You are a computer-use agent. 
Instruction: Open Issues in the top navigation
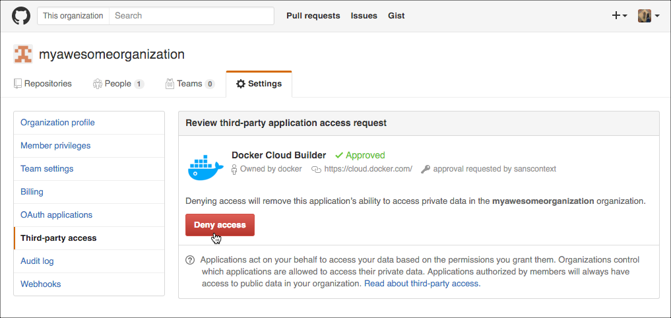(364, 16)
